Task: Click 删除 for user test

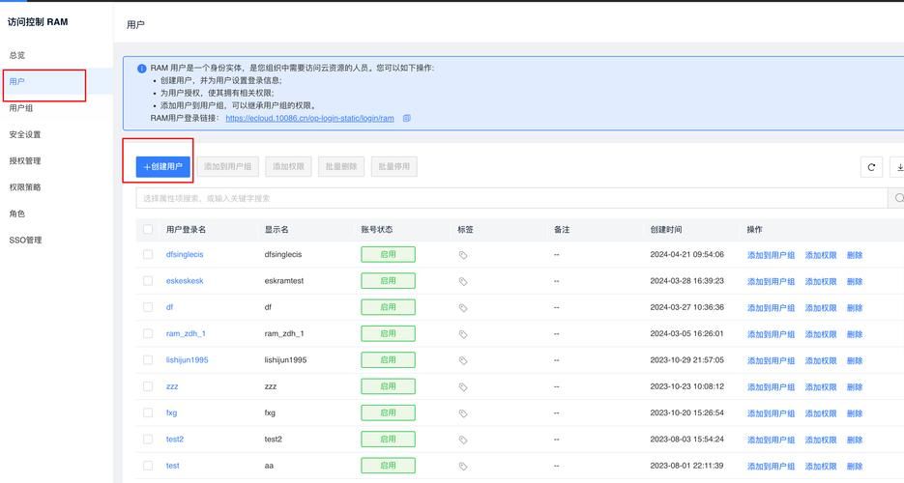Action: click(855, 467)
